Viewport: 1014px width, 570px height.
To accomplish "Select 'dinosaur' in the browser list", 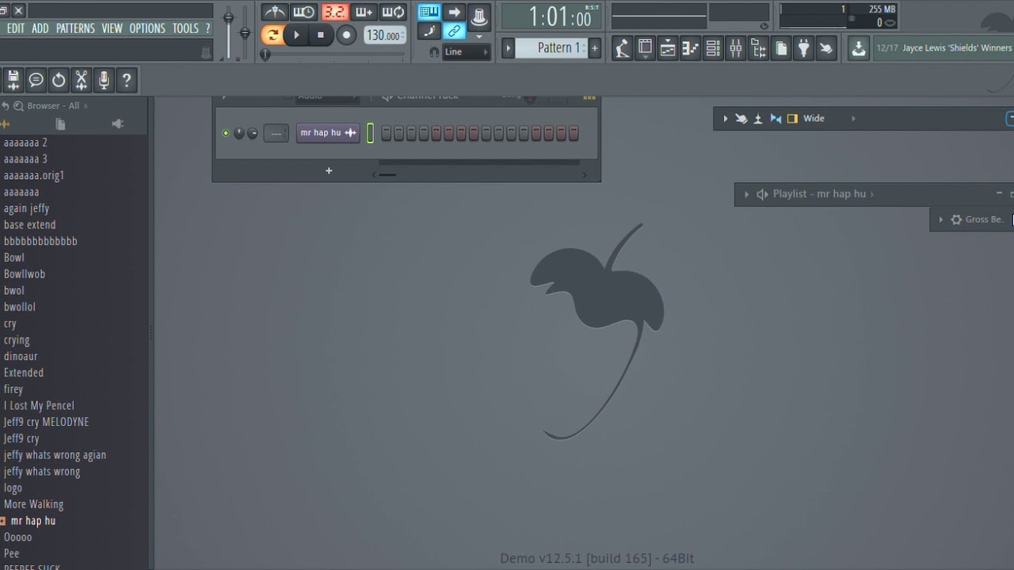I will (x=21, y=356).
